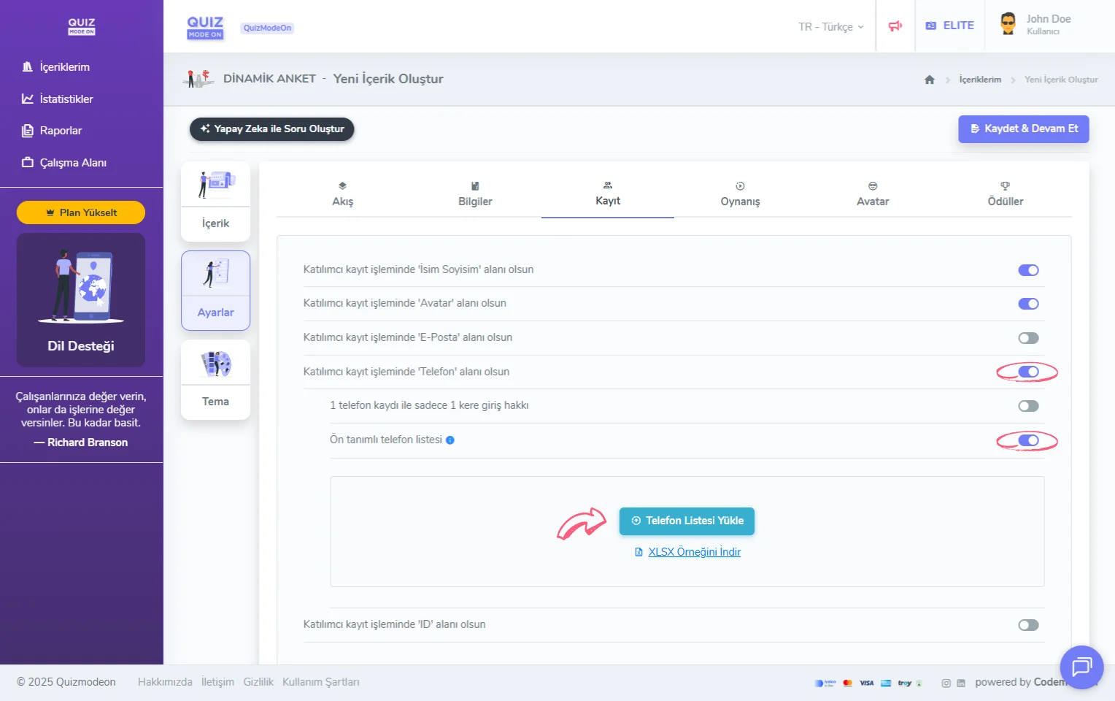Open the John Doe account menu
Image resolution: width=1115 pixels, height=701 pixels.
pos(1040,26)
